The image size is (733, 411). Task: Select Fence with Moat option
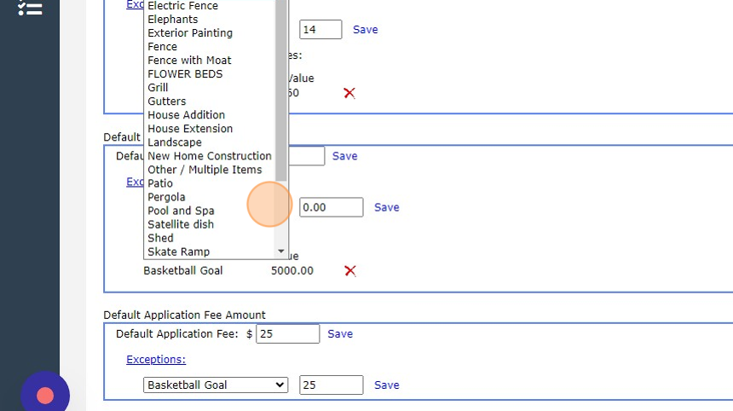[x=189, y=61]
